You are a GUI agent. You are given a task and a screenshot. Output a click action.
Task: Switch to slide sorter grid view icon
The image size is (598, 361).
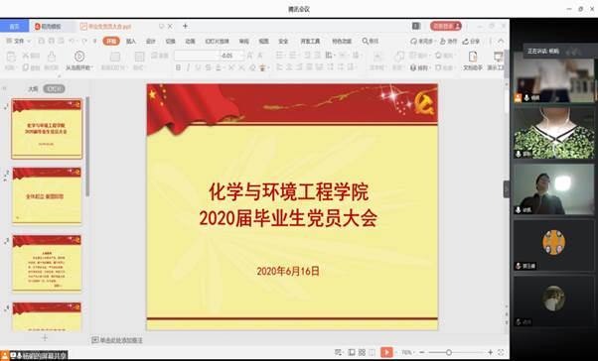click(362, 352)
